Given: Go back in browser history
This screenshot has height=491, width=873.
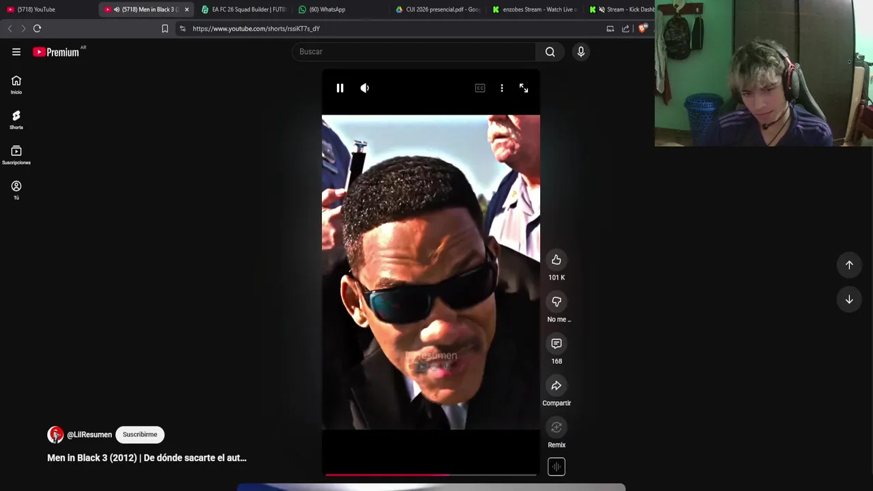Looking at the screenshot, I should click(x=10, y=29).
